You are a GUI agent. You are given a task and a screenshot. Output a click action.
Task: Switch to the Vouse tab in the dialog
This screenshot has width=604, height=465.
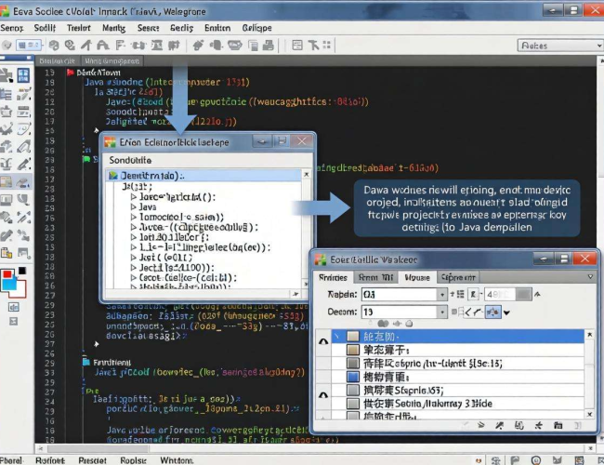click(x=417, y=277)
